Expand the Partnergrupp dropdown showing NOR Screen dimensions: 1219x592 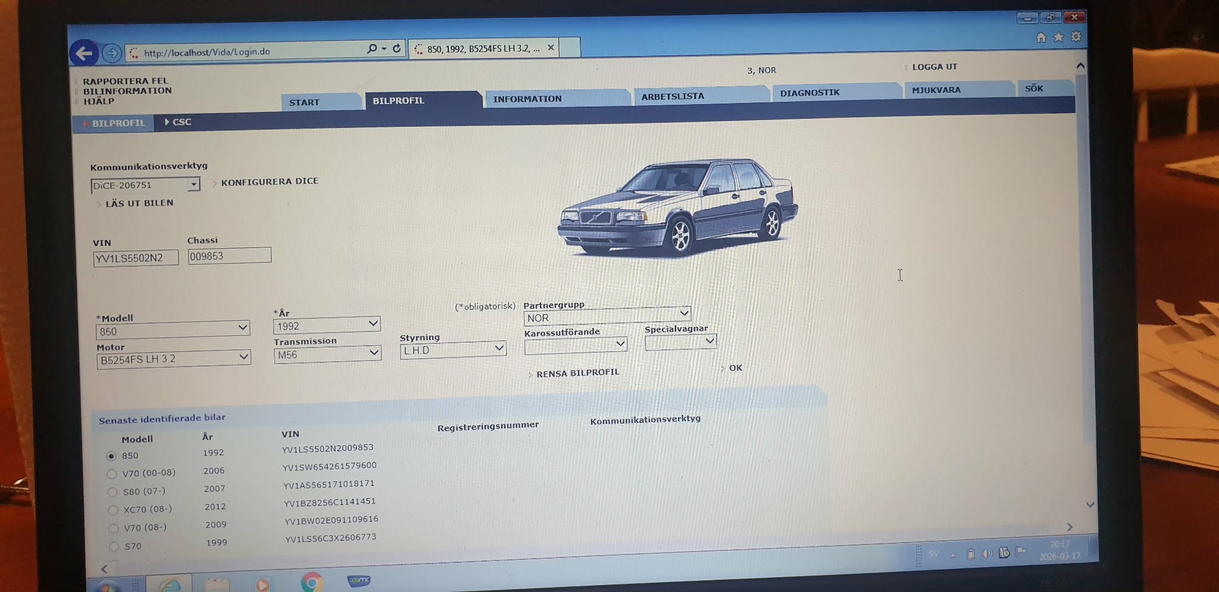click(684, 313)
